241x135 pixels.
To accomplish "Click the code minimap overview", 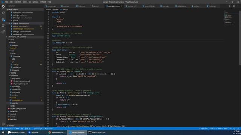I will (x=230, y=18).
